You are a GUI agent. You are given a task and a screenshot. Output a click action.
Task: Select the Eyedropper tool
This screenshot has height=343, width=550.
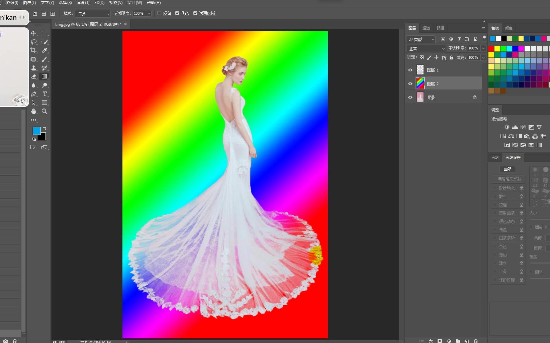(x=44, y=50)
